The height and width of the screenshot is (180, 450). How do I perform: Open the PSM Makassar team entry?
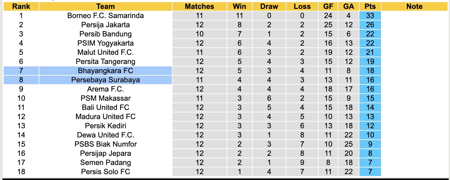coord(105,98)
